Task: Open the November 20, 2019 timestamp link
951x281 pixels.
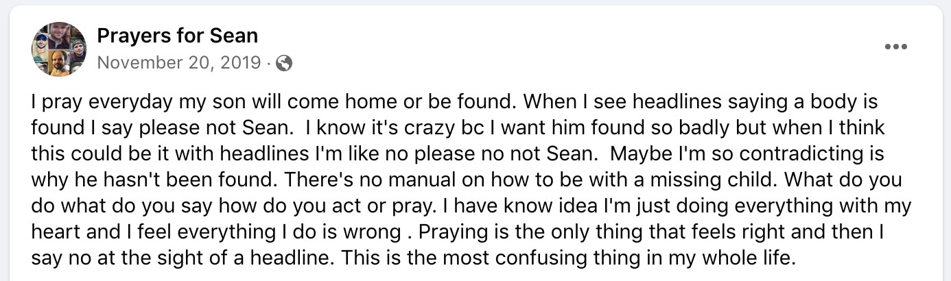Action: [179, 64]
